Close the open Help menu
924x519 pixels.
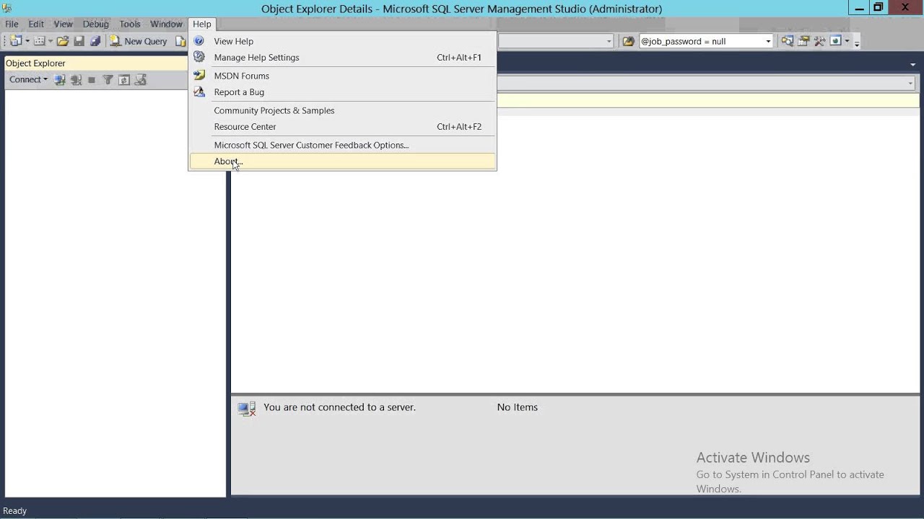(x=202, y=24)
